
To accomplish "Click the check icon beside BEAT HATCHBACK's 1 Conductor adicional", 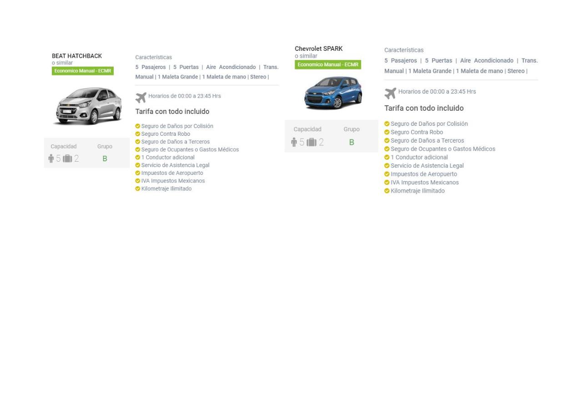I will pyautogui.click(x=138, y=158).
